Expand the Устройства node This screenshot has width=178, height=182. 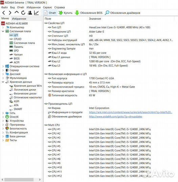3,121
